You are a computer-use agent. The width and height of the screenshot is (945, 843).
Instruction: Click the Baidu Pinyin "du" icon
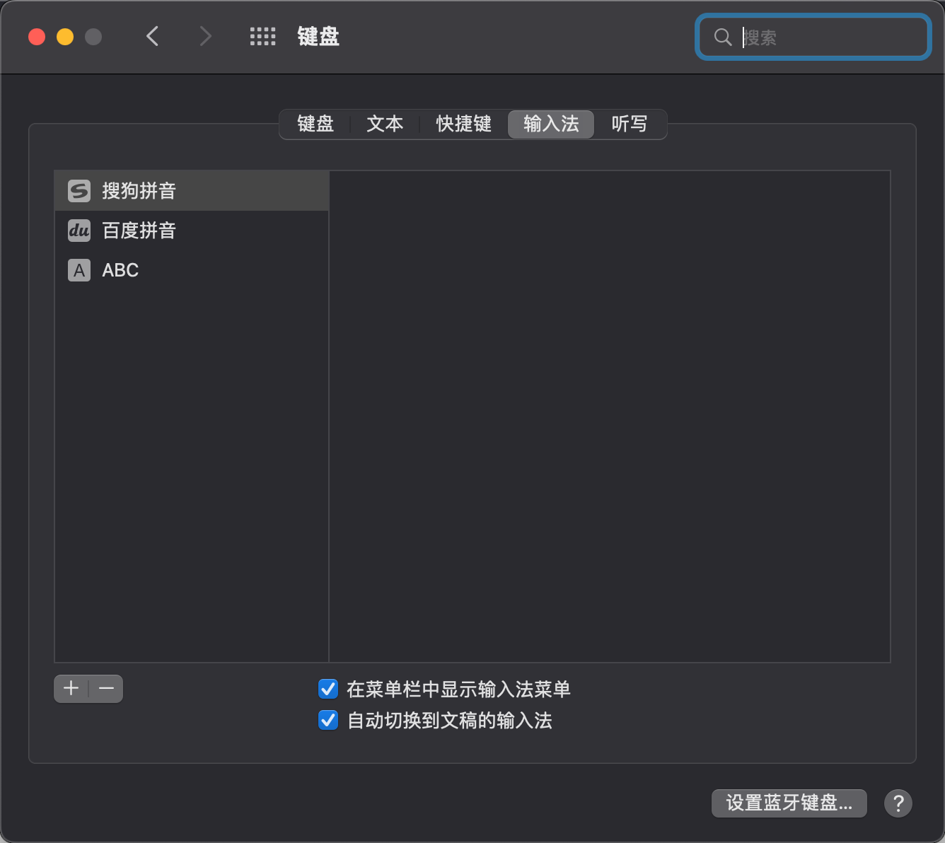(x=79, y=231)
